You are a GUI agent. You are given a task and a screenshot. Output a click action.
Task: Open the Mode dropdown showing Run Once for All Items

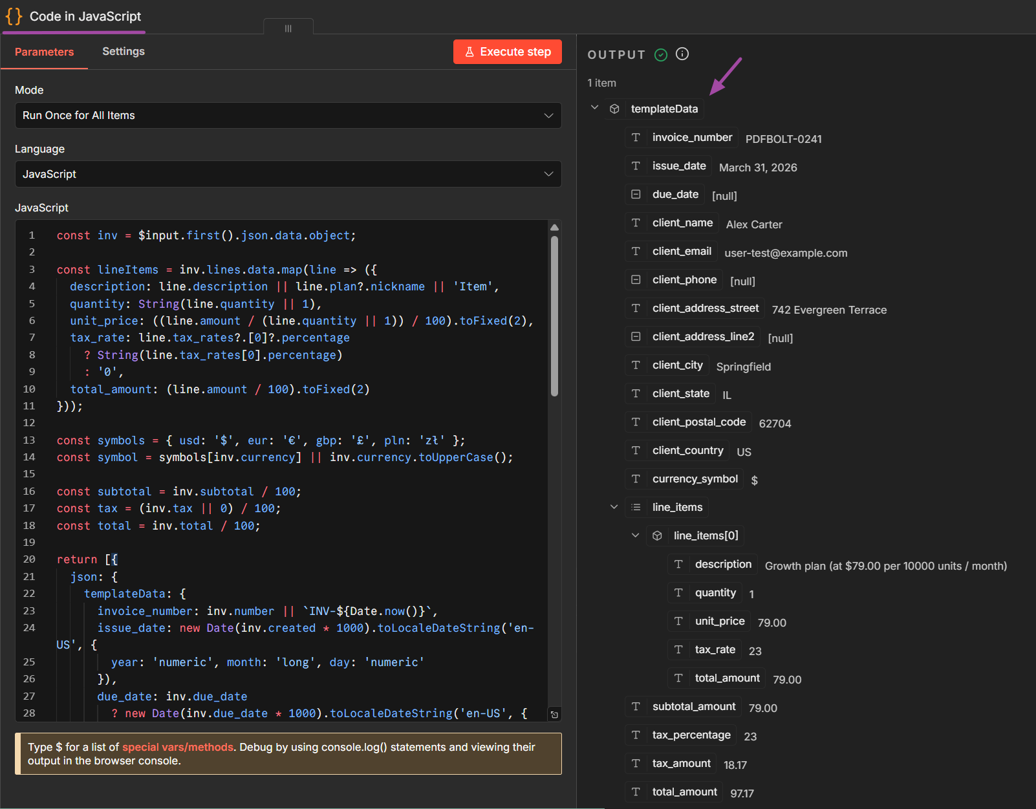click(288, 115)
